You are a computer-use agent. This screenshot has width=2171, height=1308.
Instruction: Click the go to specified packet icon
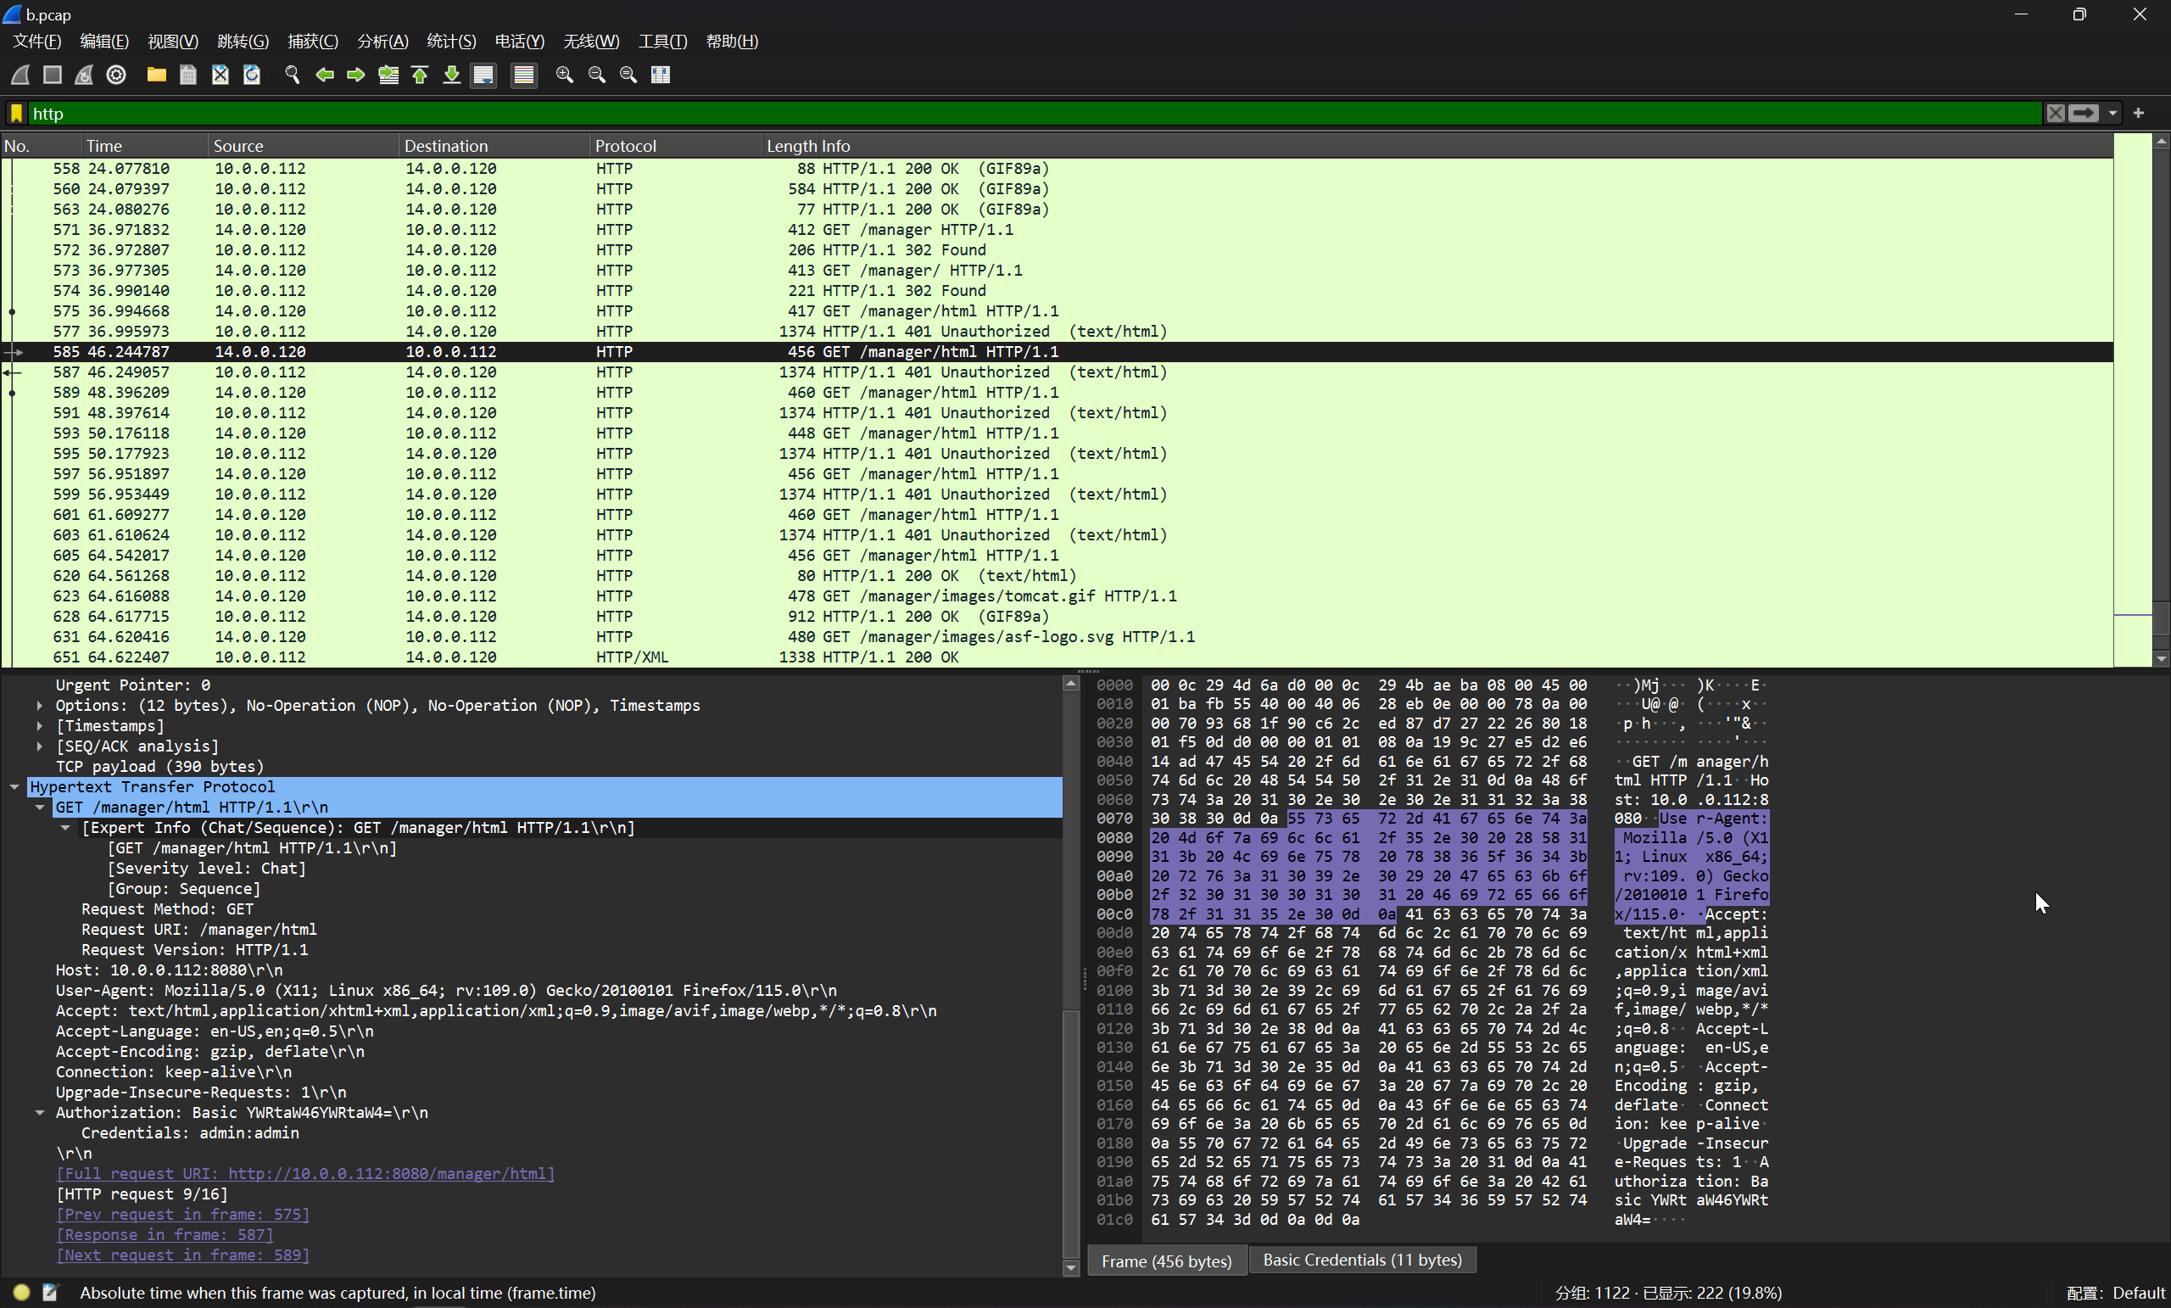click(388, 75)
